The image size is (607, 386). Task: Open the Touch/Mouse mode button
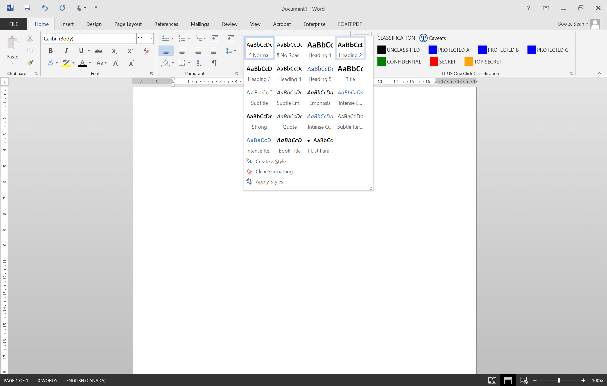click(x=81, y=8)
